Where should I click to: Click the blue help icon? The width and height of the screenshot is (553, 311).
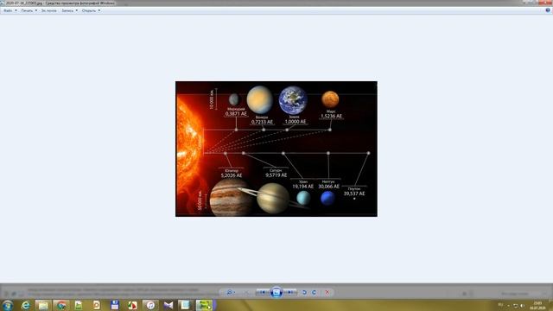(x=548, y=10)
